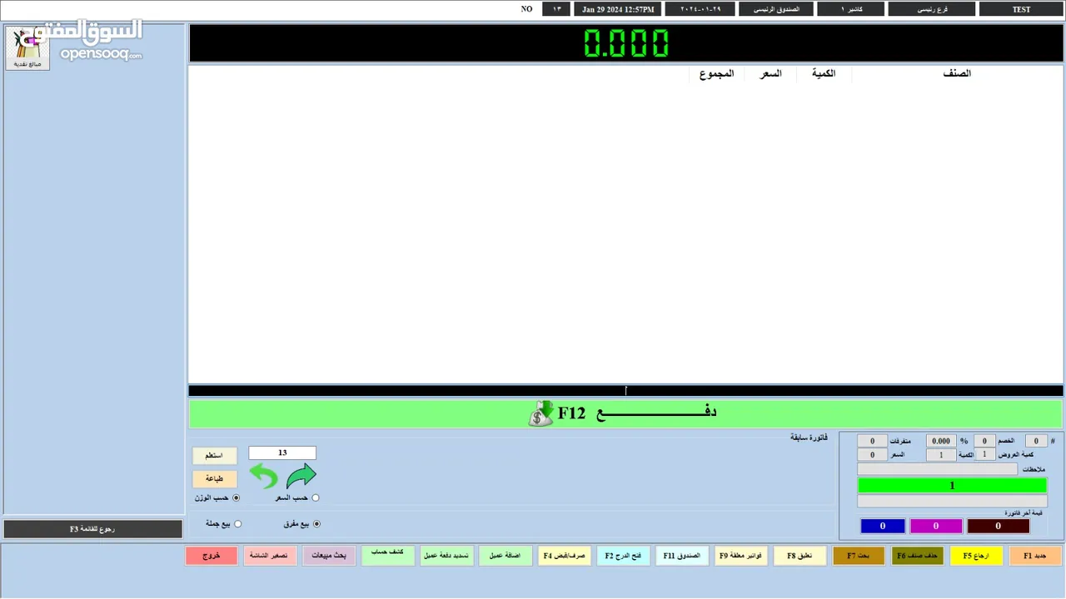Image resolution: width=1066 pixels, height=599 pixels.
Task: Click the بحث F7 (search) button
Action: tap(859, 556)
